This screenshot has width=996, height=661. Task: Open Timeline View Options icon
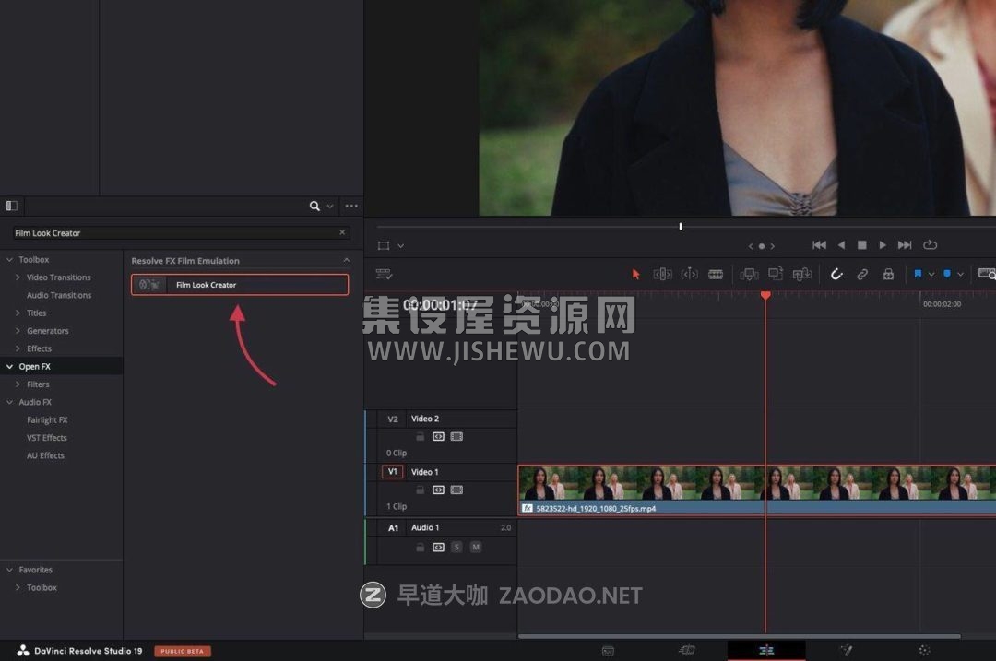pyautogui.click(x=385, y=275)
